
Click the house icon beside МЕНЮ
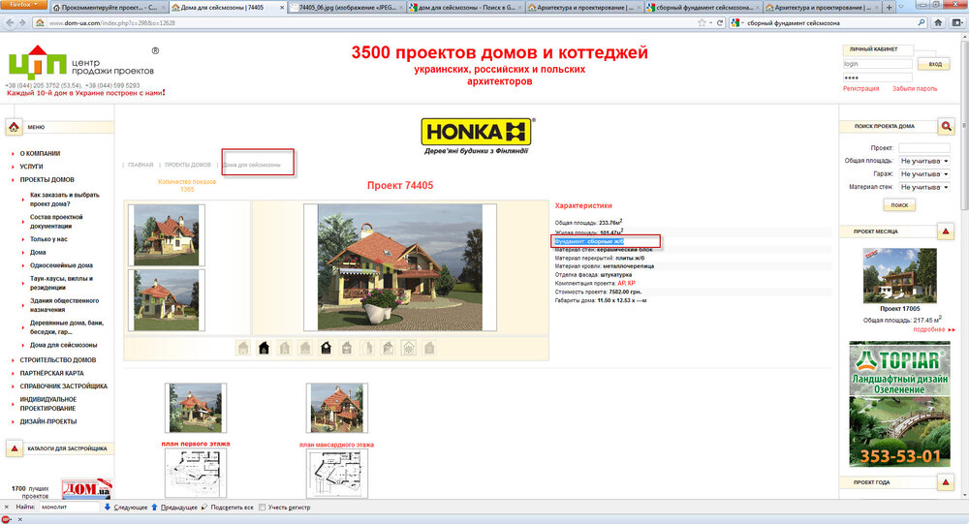(15, 127)
